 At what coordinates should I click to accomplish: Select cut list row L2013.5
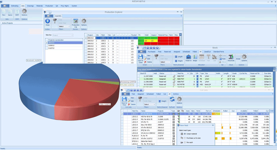(x=195, y=125)
